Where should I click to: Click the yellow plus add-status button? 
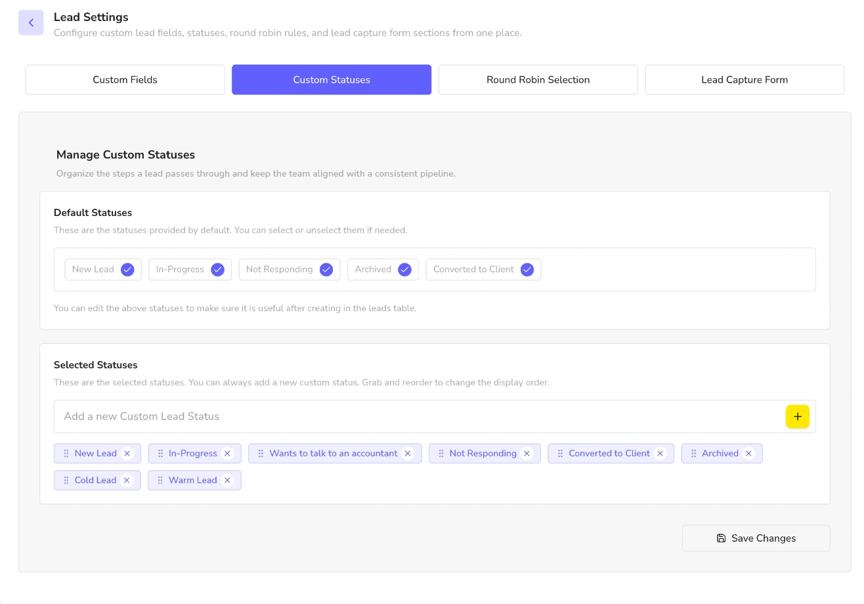pyautogui.click(x=798, y=416)
